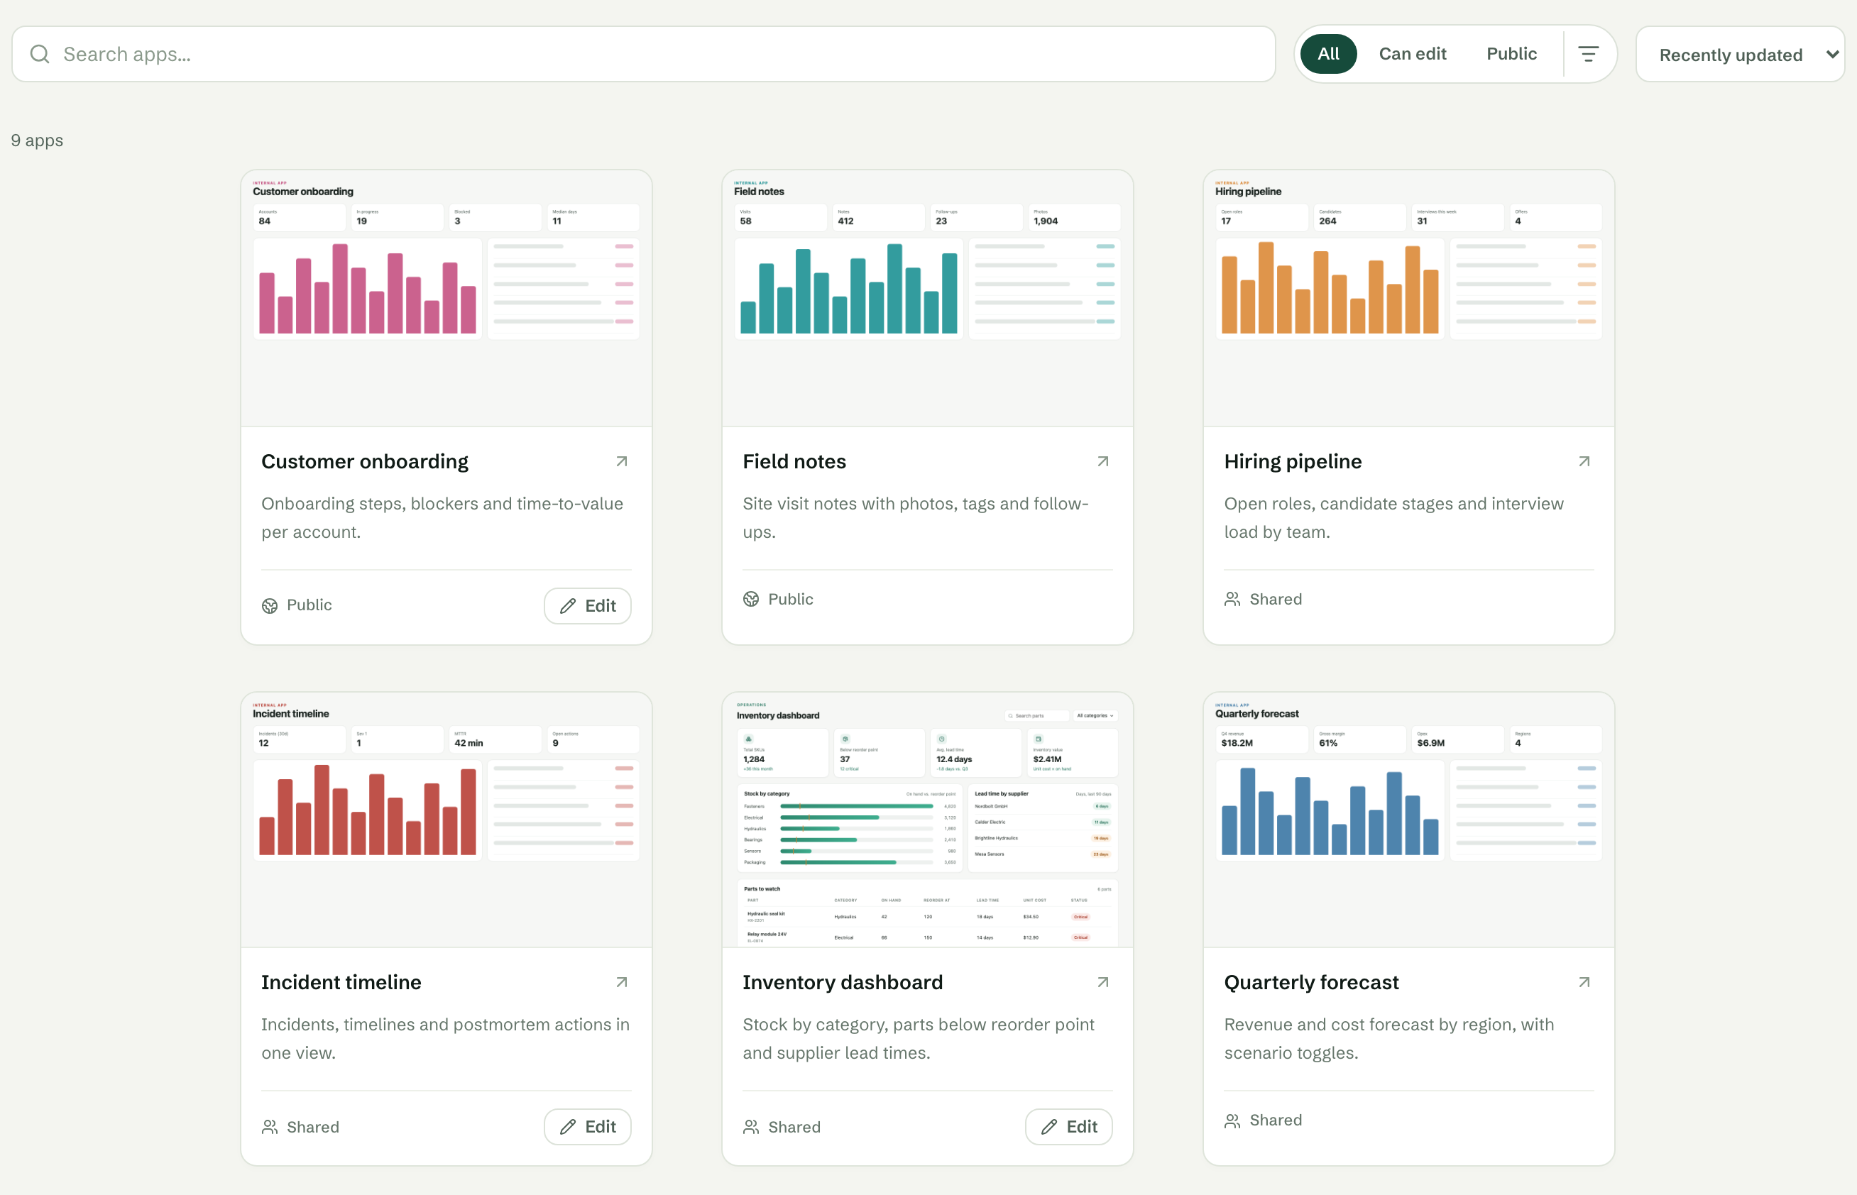
Task: Open the Quarterly forecast preview thumbnail
Action: [1408, 820]
